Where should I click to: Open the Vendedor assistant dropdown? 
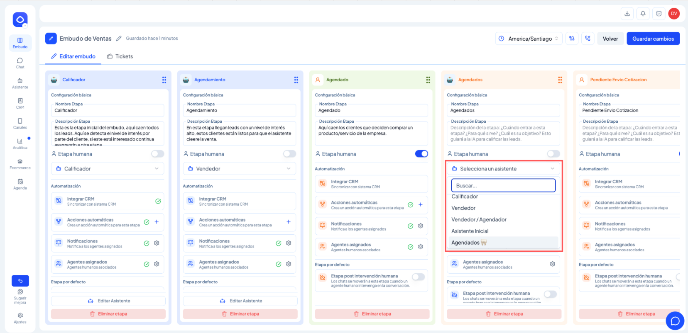click(x=240, y=169)
